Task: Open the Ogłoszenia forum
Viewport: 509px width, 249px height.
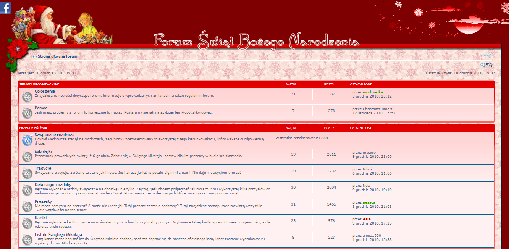Action: click(x=45, y=92)
